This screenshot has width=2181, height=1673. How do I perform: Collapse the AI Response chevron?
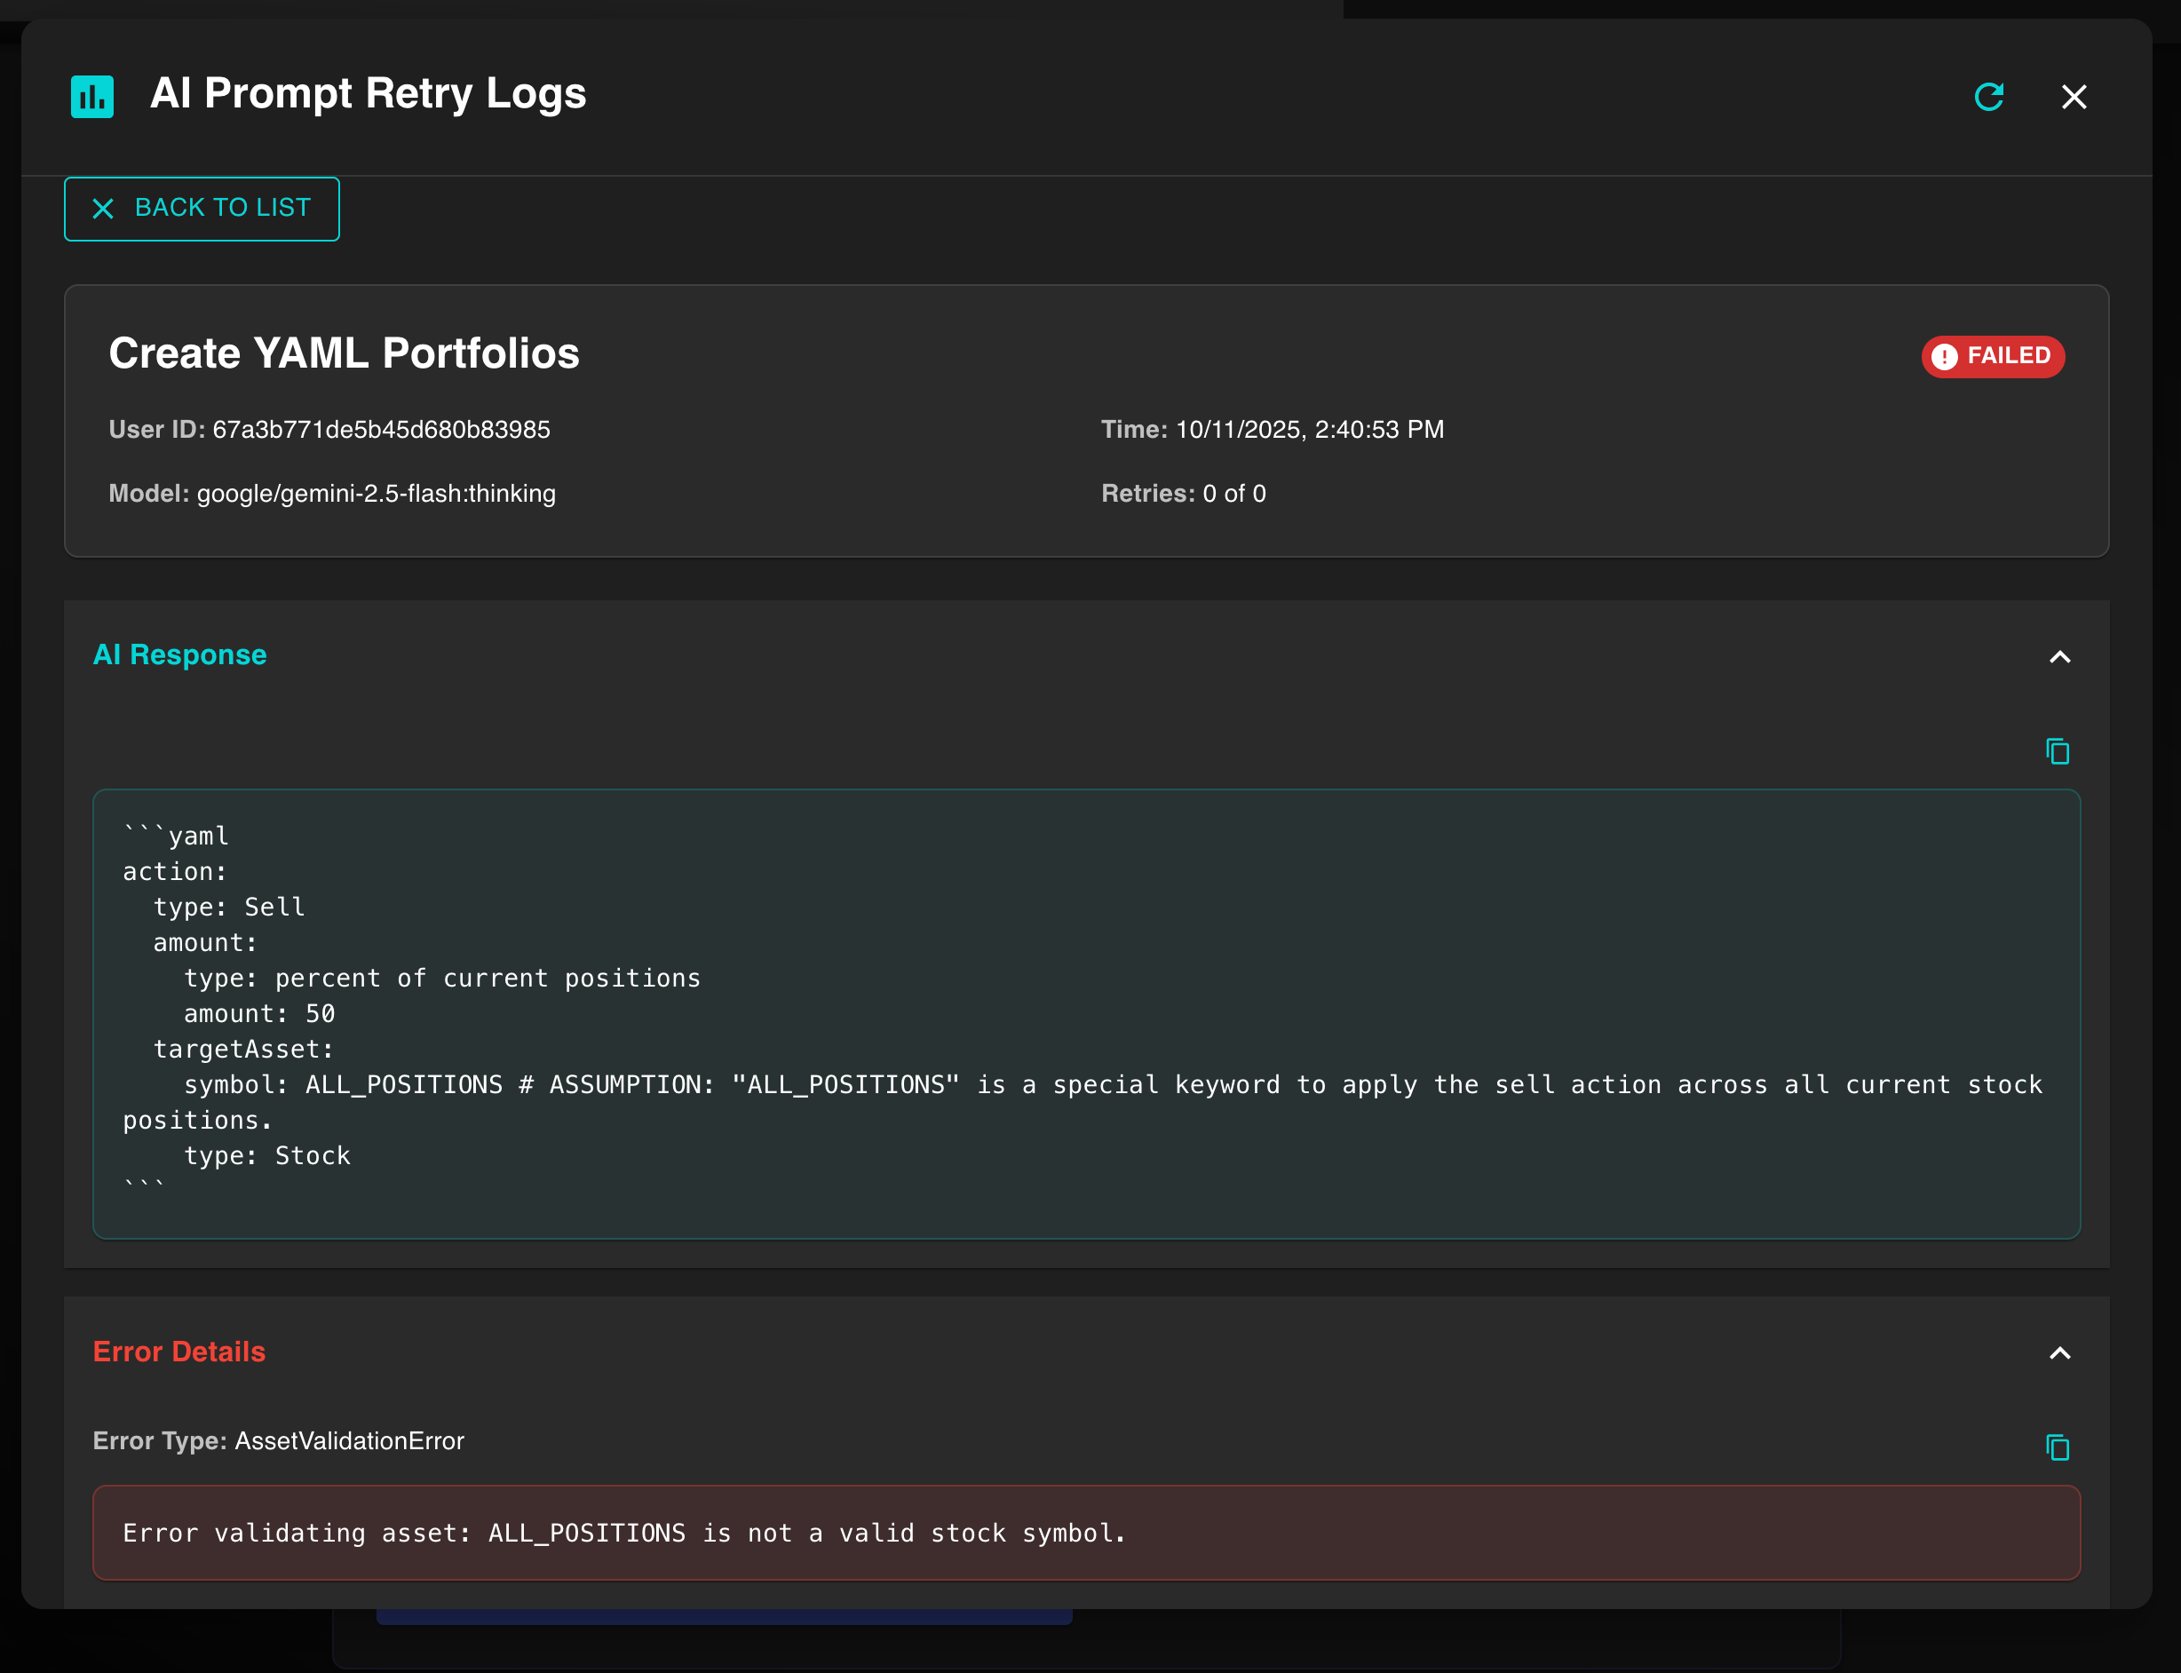point(2059,656)
